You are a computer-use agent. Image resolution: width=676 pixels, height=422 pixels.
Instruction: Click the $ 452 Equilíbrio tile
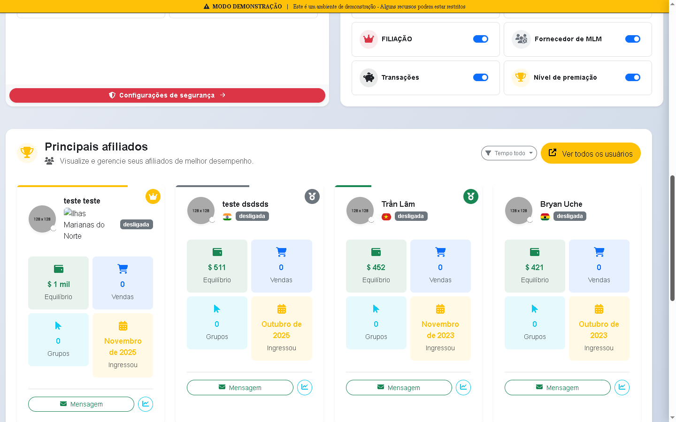pyautogui.click(x=376, y=266)
